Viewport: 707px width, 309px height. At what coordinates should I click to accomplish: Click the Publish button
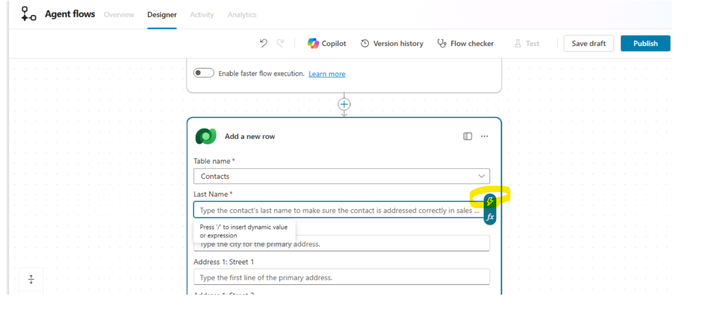click(645, 43)
